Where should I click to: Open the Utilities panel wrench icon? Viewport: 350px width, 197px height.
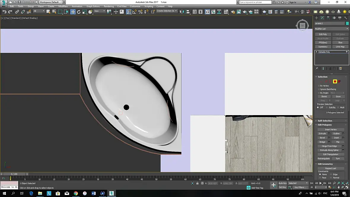346,18
